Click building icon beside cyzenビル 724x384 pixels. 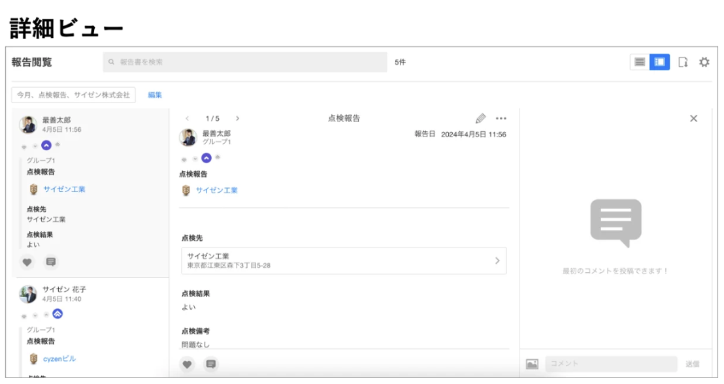33,359
